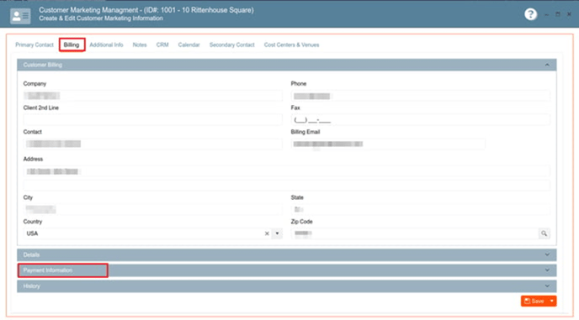Click the customer card icon in title bar
The height and width of the screenshot is (320, 579).
coord(20,16)
